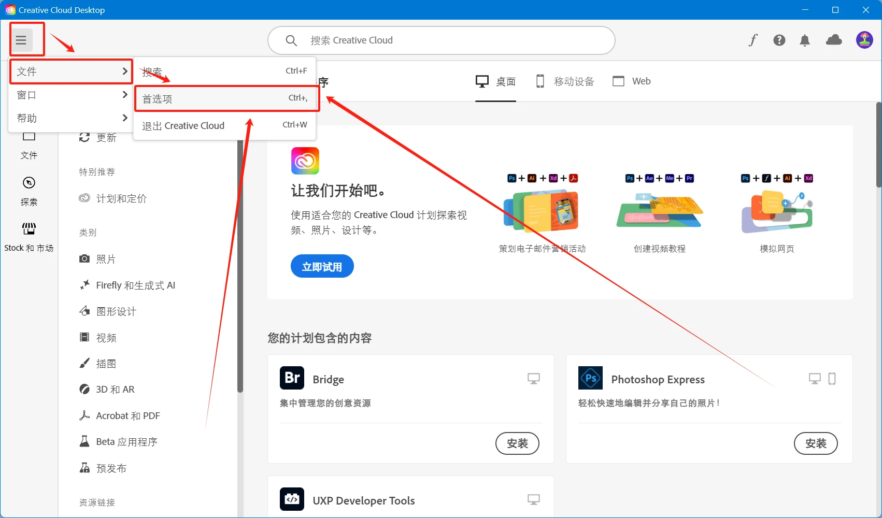Click the Acrobat 和 PDF icon
The height and width of the screenshot is (518, 882).
click(84, 415)
